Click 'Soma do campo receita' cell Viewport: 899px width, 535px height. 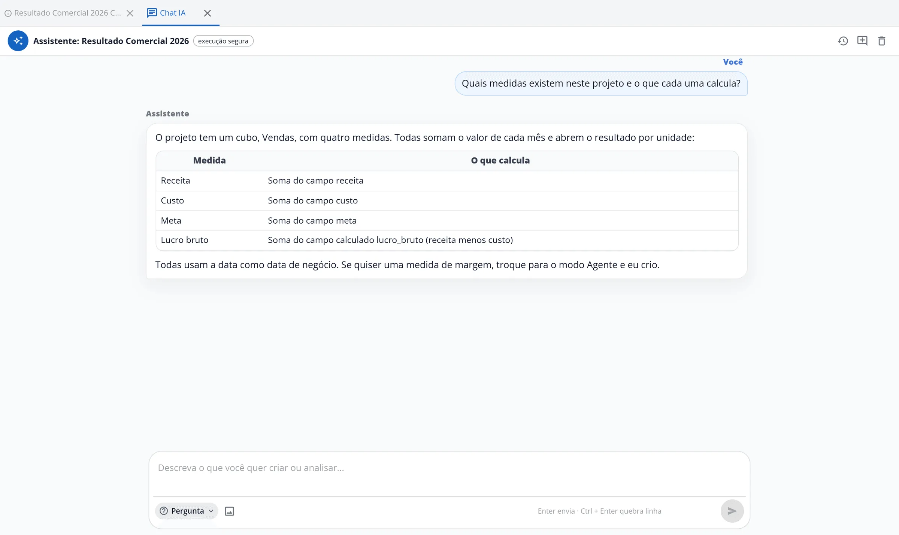[500, 181]
